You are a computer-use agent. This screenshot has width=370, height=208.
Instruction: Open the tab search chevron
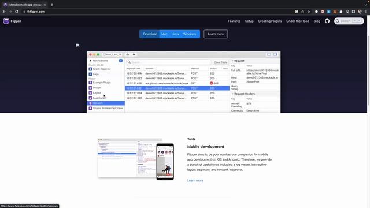click(x=365, y=5)
